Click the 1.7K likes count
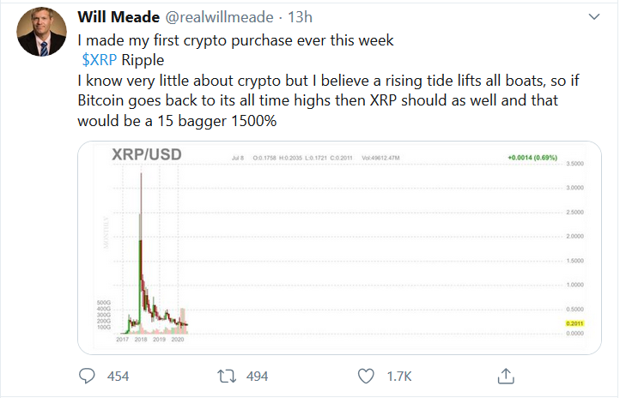The height and width of the screenshot is (398, 620). pos(399,377)
